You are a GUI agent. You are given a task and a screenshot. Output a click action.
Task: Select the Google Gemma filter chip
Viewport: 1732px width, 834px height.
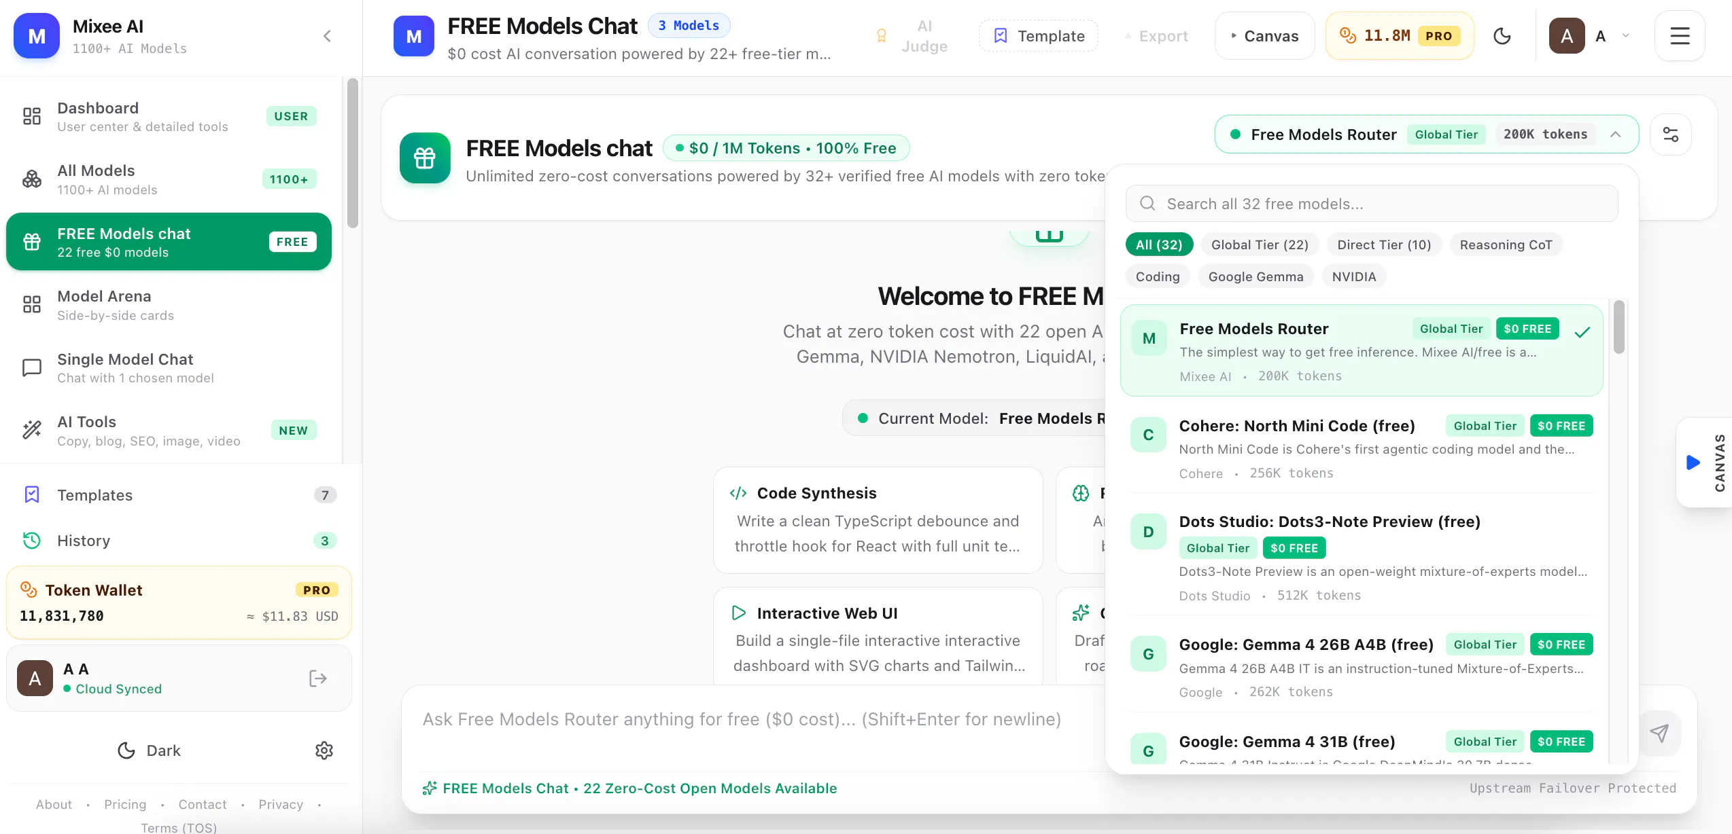(x=1255, y=276)
